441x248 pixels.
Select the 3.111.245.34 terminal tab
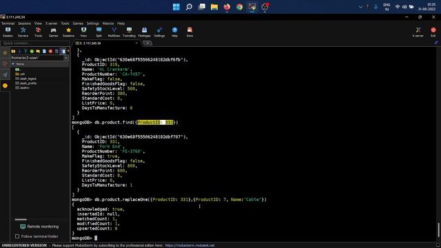pos(105,43)
